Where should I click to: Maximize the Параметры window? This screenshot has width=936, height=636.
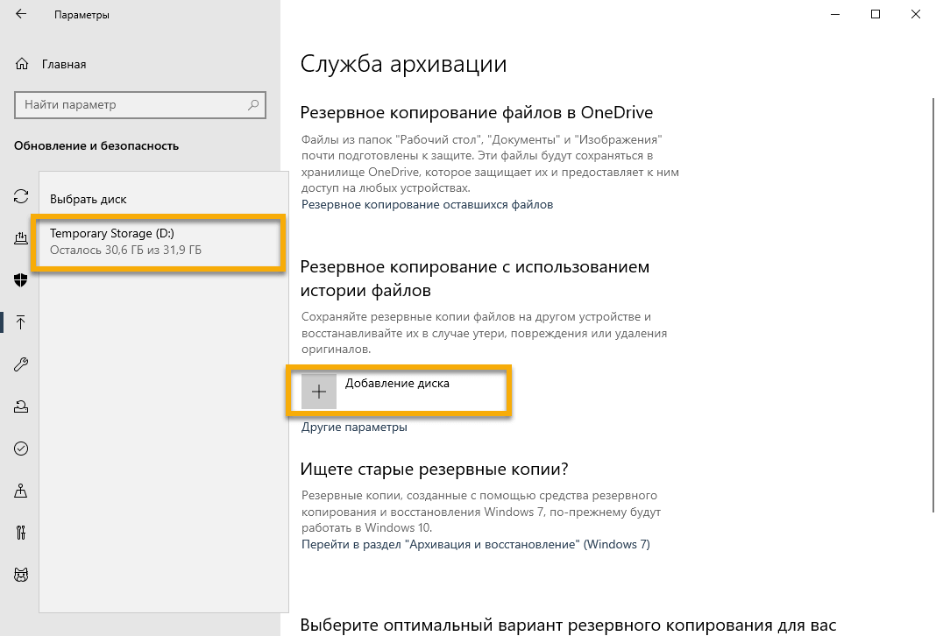[876, 14]
